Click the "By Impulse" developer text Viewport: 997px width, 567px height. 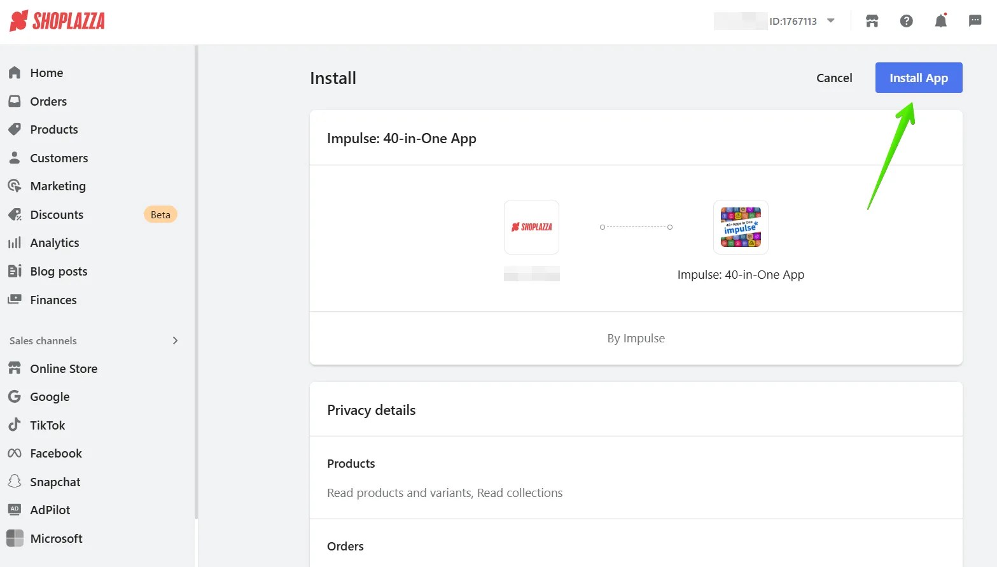(636, 338)
